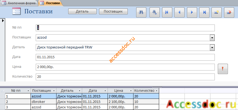Expand the Поставщик combo box dropdown

click(x=212, y=38)
